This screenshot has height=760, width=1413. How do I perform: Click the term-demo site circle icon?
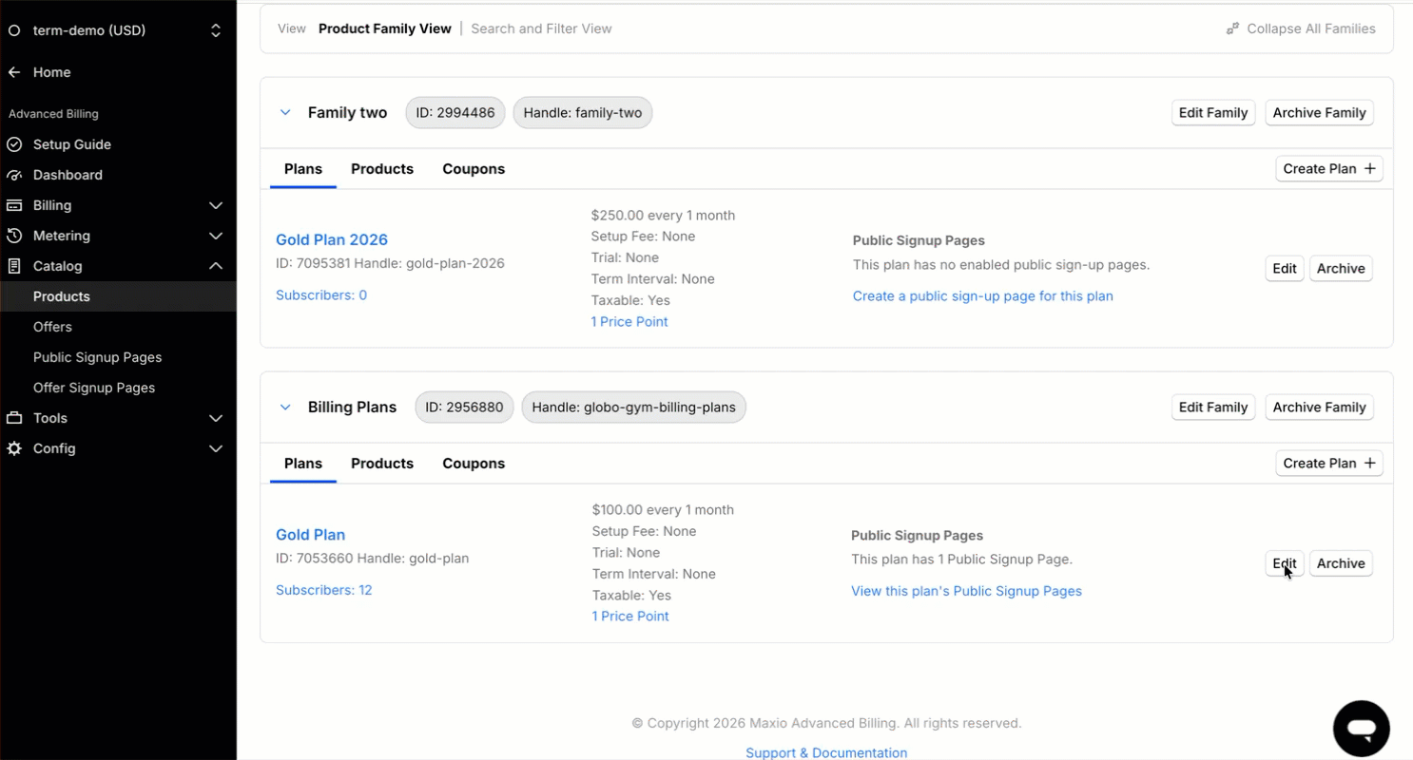coord(14,30)
